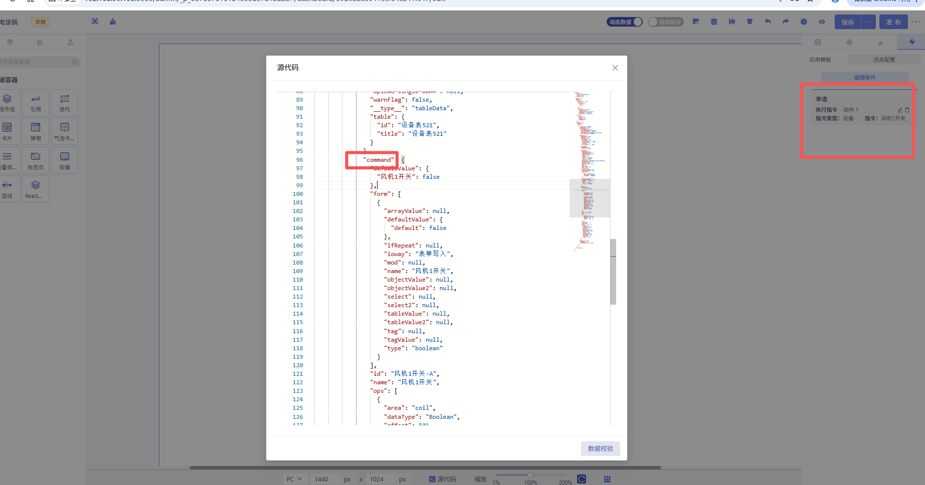Toggle the eye preview icon
The width and height of the screenshot is (925, 485).
point(822,22)
